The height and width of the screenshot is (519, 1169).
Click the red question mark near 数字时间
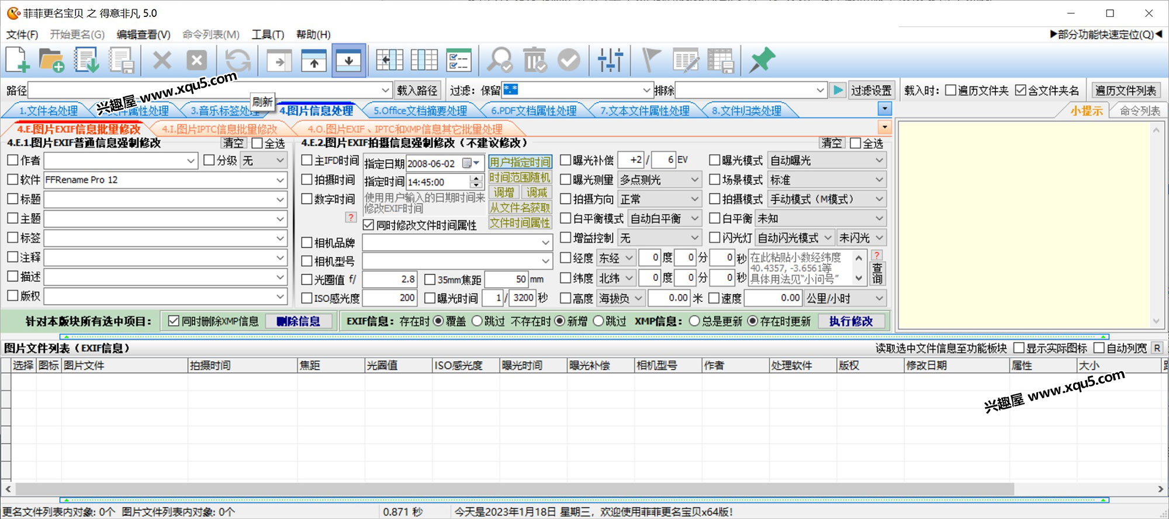[x=351, y=217]
